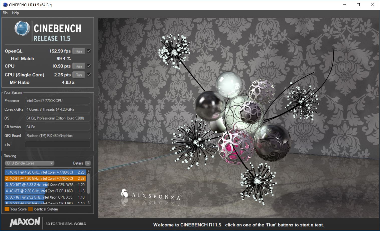Click the orange Your Score color swatch
Screen dimensions: 380x231
point(7,209)
